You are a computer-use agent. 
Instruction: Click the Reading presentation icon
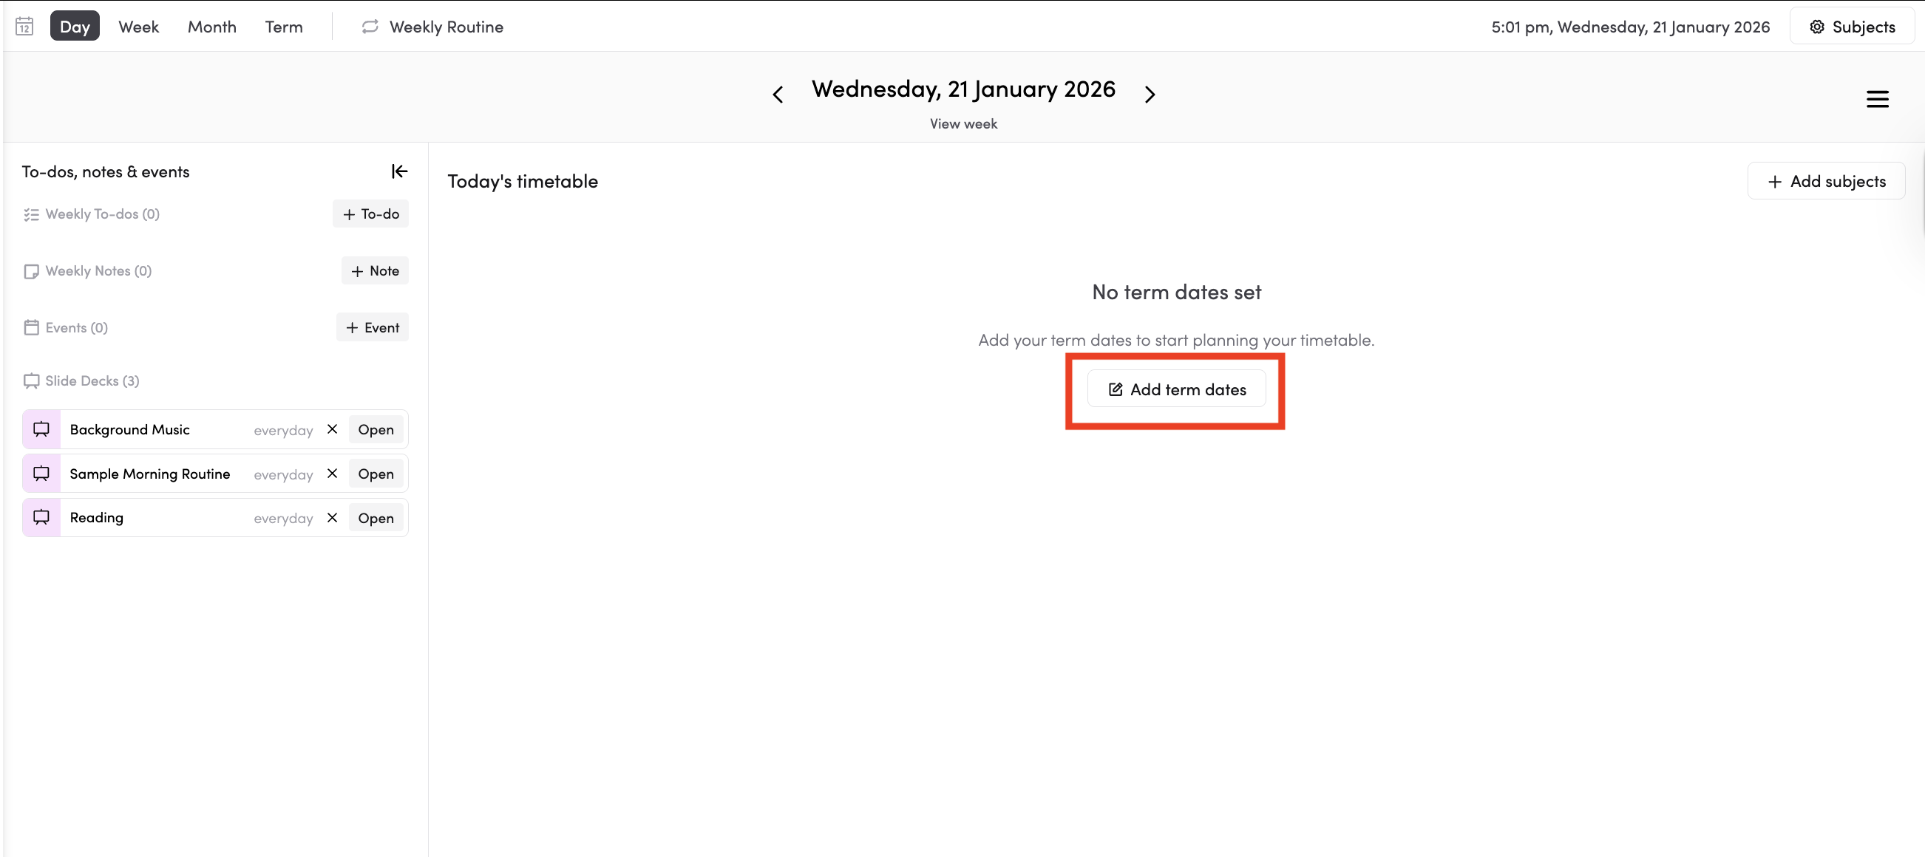pyautogui.click(x=41, y=517)
